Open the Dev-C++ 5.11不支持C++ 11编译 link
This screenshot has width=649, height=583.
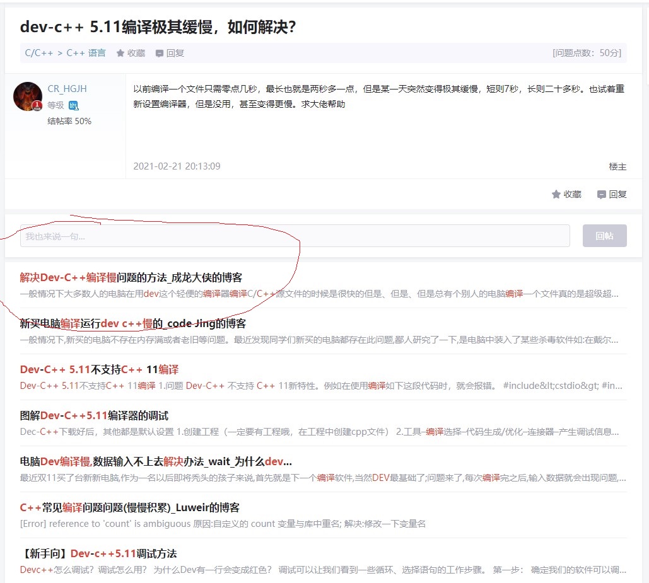point(100,369)
